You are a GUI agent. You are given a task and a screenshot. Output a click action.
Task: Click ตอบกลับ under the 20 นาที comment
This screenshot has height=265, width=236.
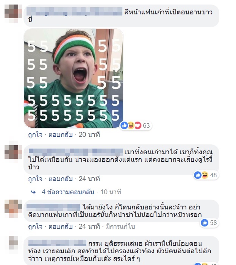click(61, 135)
